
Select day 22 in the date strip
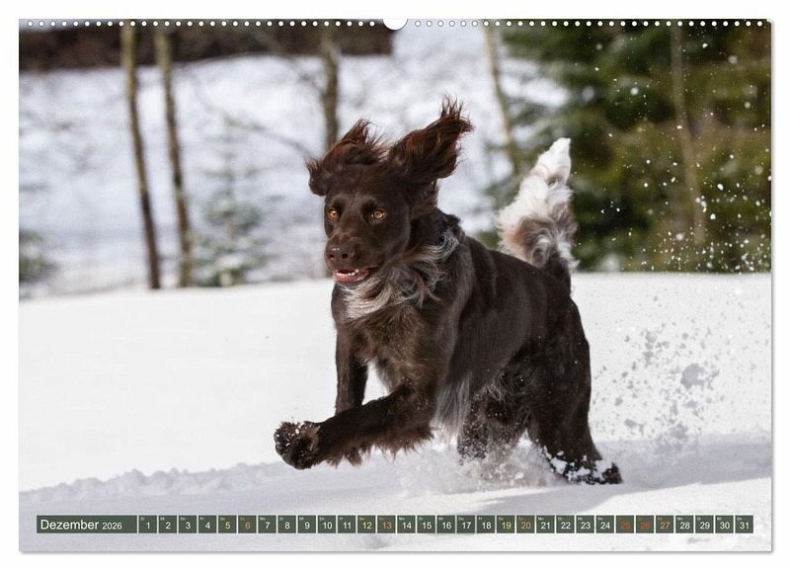pos(565,525)
